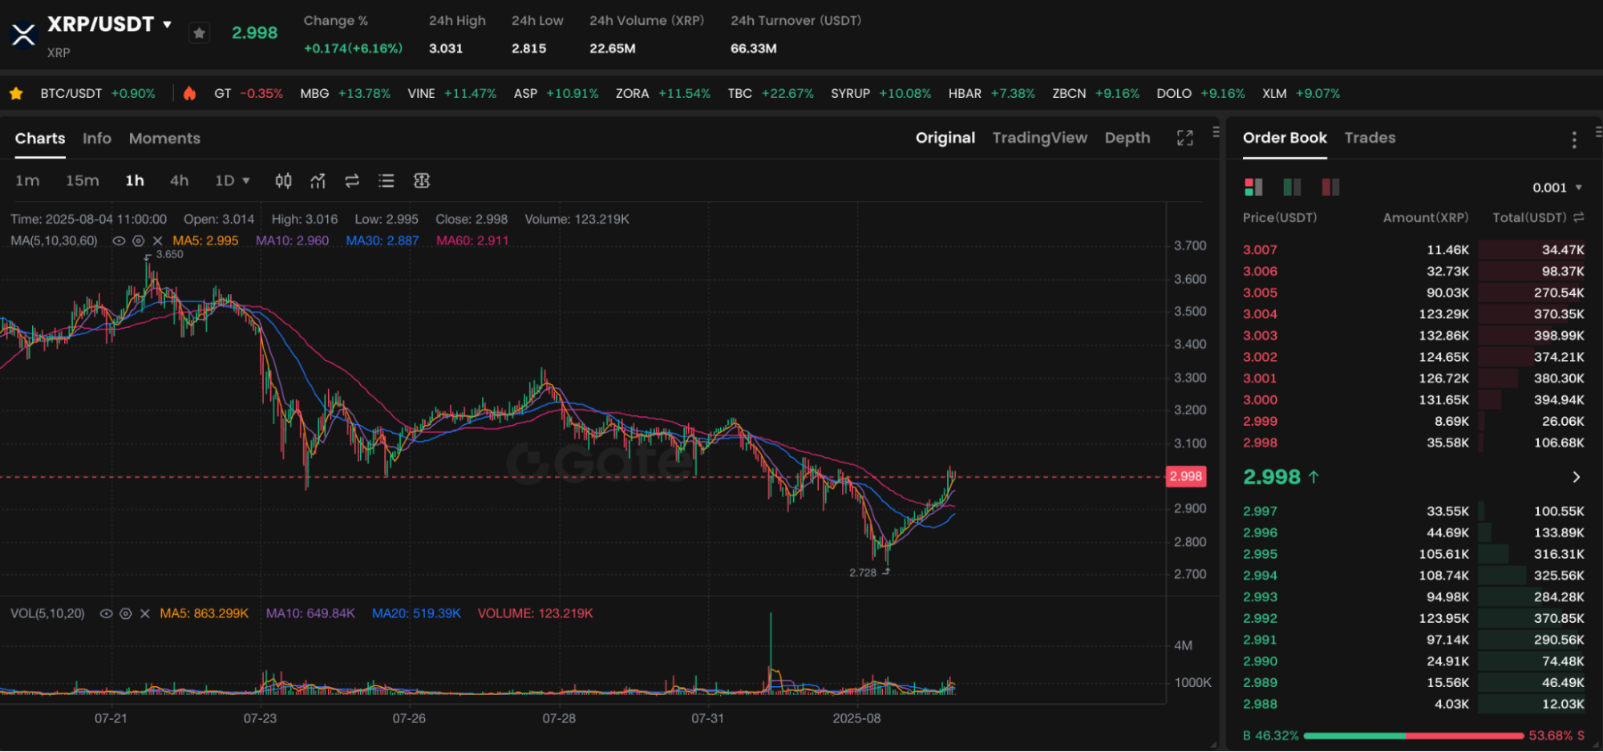Open Order Book three-dot options menu
This screenshot has width=1603, height=752.
(1574, 139)
